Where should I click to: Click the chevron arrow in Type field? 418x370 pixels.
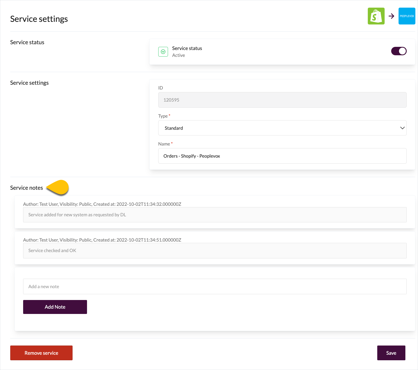coord(402,128)
